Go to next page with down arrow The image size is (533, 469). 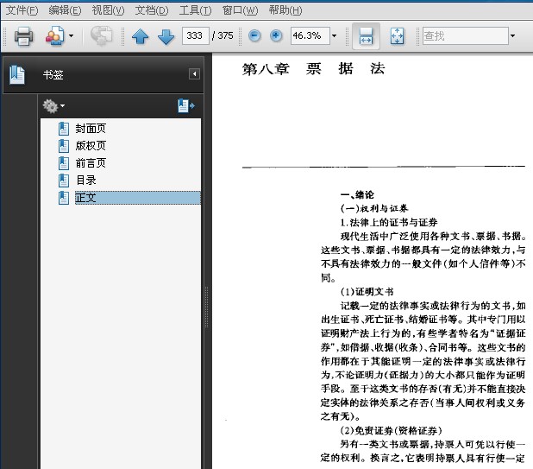166,36
